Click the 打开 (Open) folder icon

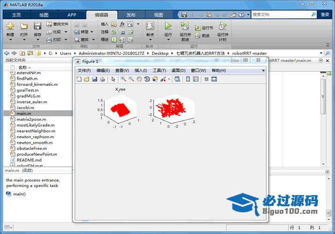point(24,26)
